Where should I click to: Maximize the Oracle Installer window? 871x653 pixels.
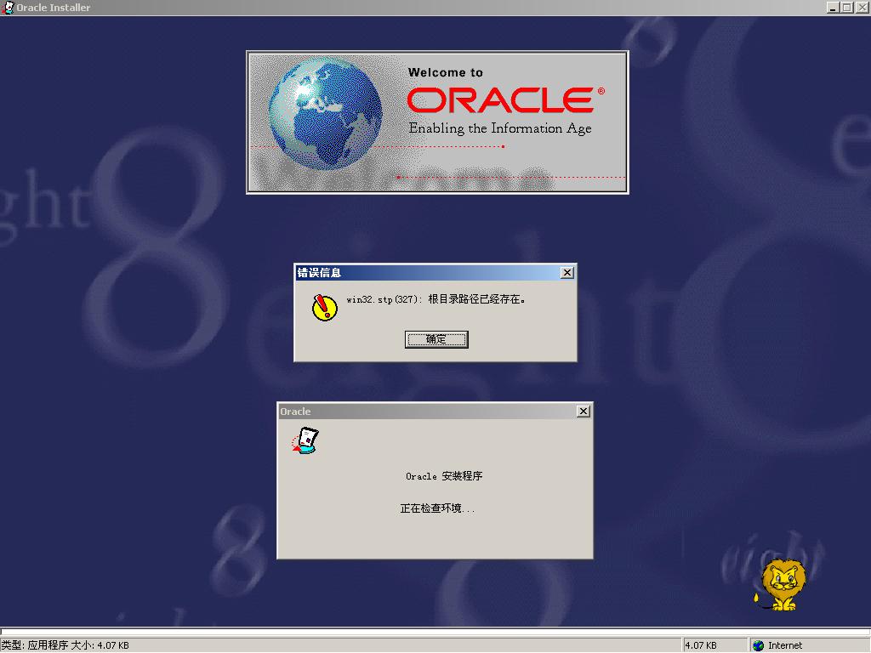point(846,7)
